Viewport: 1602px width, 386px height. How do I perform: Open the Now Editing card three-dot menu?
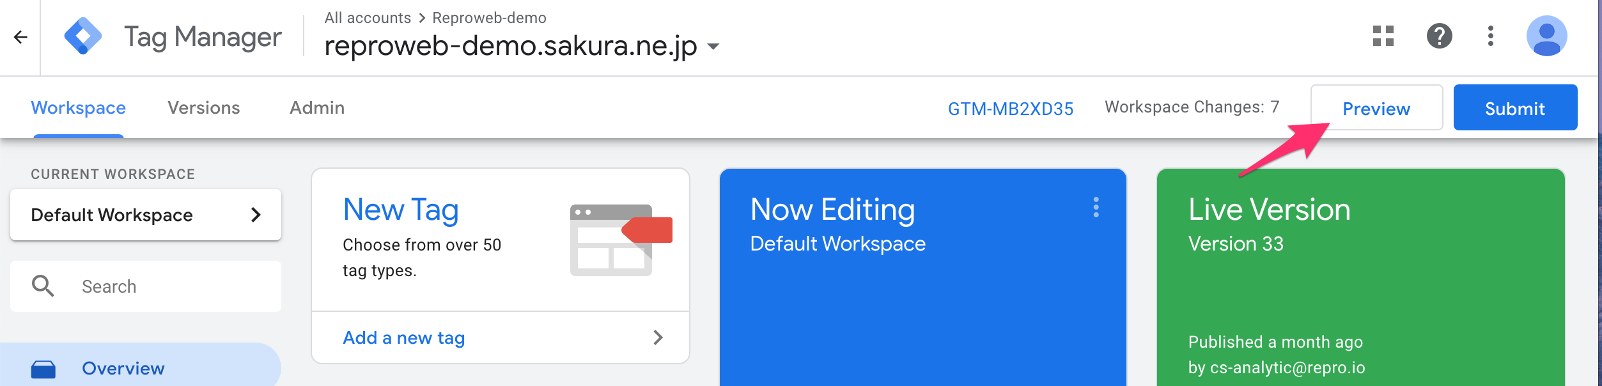coord(1096,207)
